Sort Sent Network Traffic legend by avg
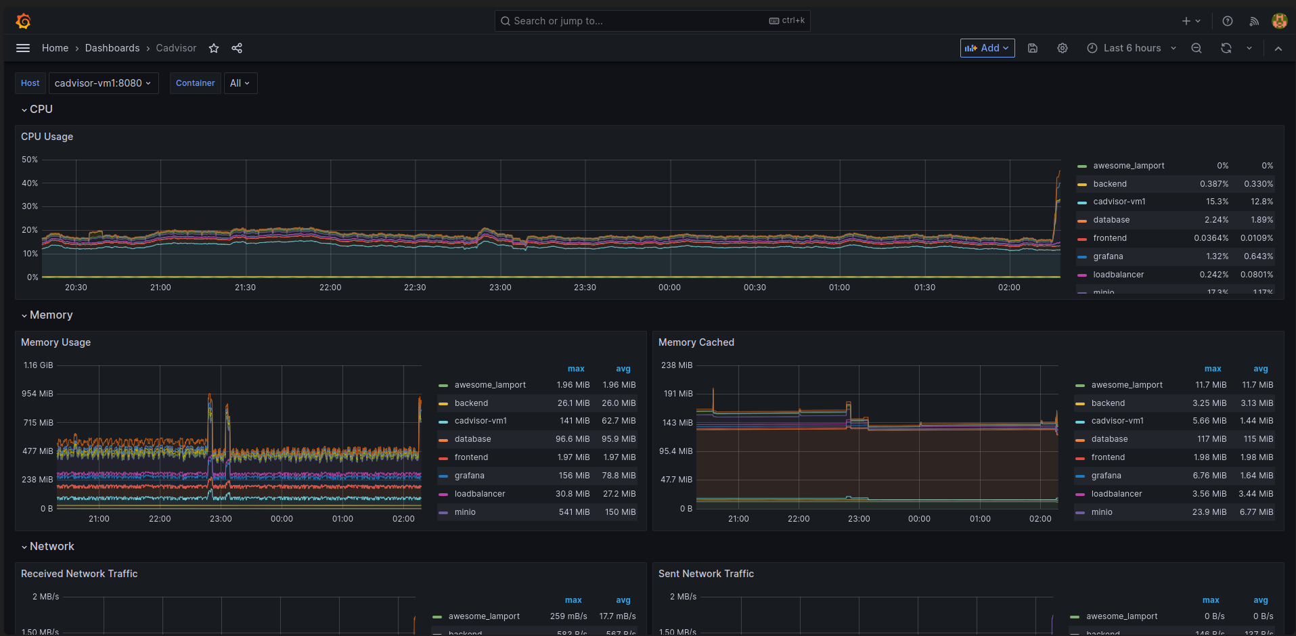 1261,600
